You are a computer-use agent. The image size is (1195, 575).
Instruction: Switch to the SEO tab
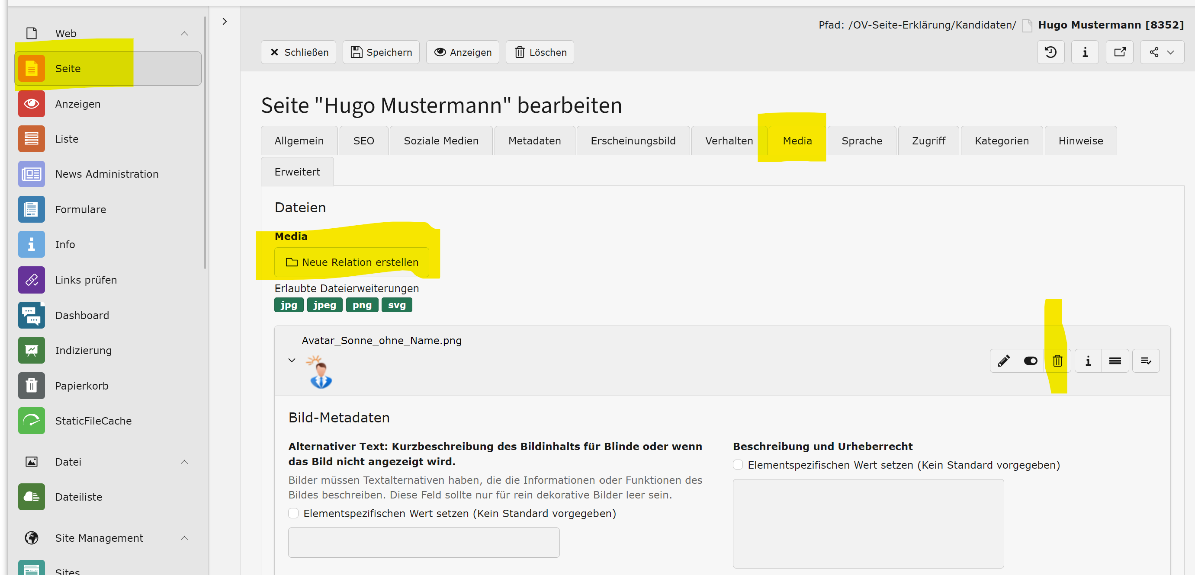pyautogui.click(x=364, y=141)
